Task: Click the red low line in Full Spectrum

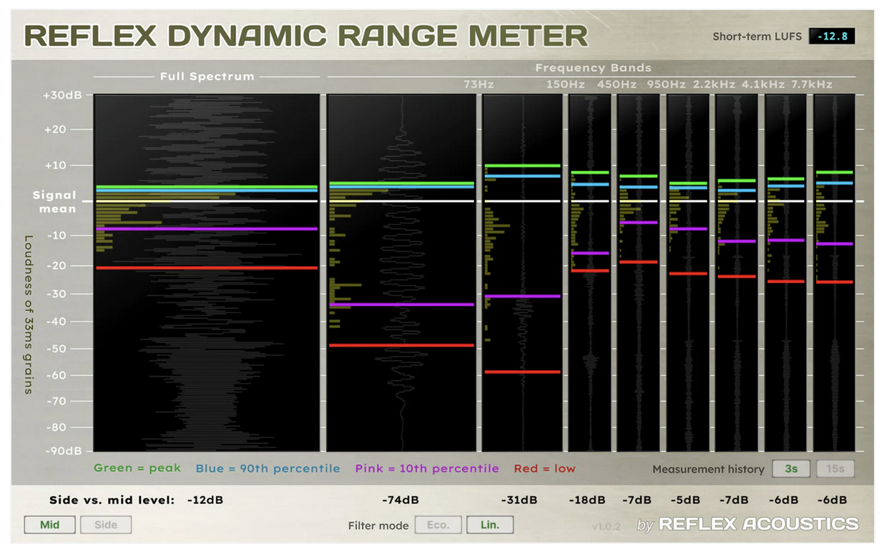Action: [207, 268]
